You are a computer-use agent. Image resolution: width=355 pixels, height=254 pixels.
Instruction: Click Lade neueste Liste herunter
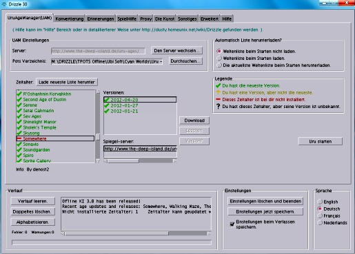pos(67,82)
